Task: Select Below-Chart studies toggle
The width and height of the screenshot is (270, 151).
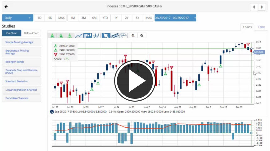Action: (x=31, y=33)
